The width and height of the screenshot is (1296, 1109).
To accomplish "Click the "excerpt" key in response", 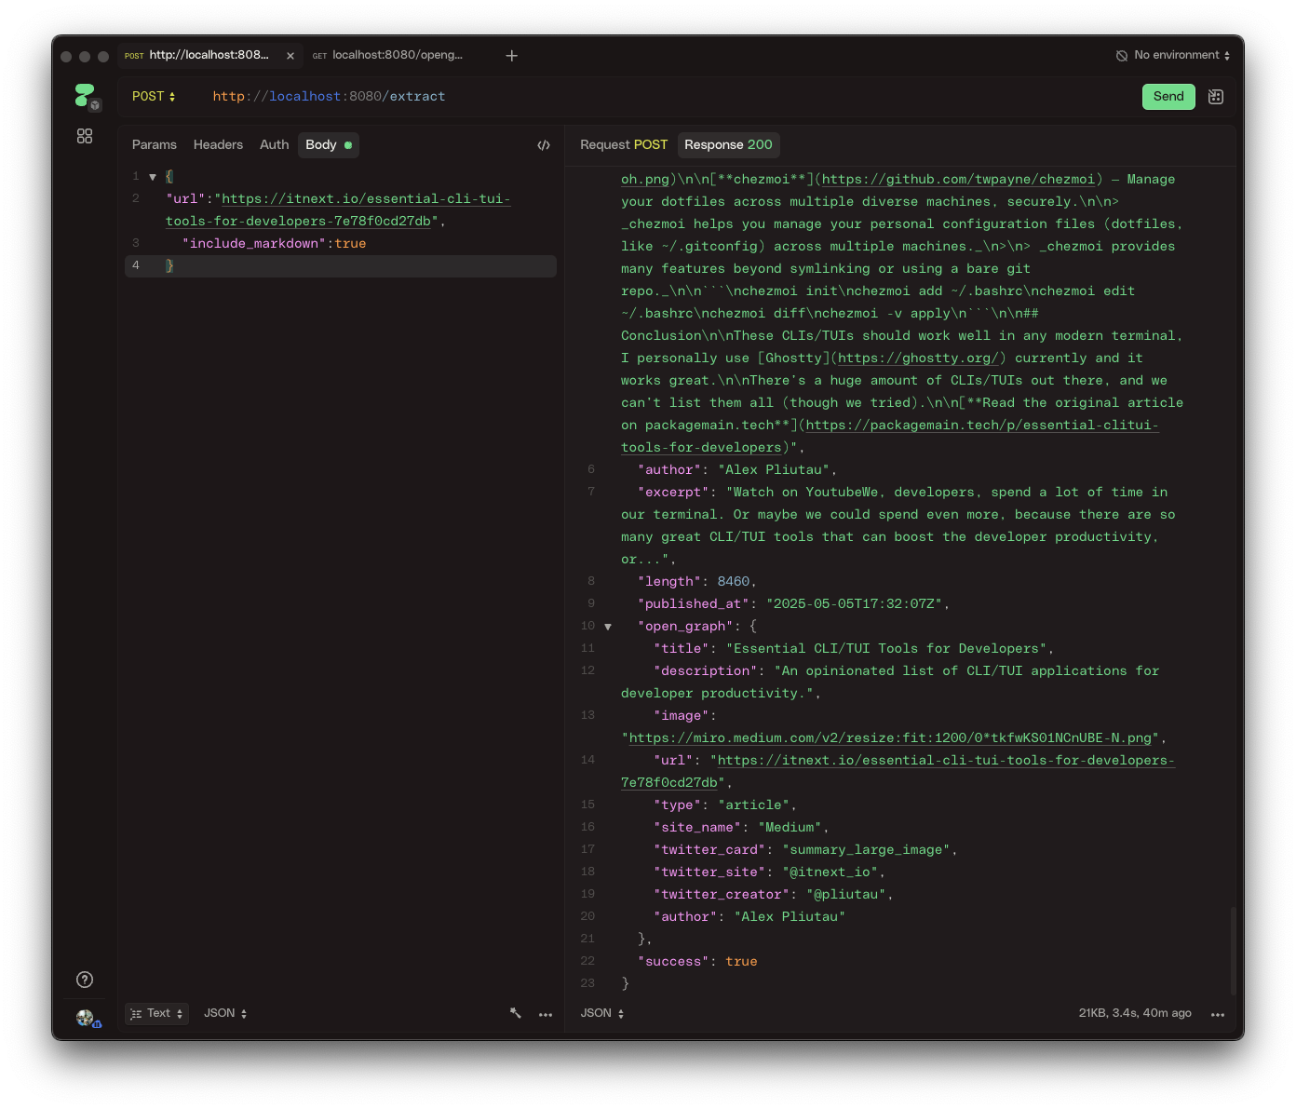I will click(x=673, y=492).
